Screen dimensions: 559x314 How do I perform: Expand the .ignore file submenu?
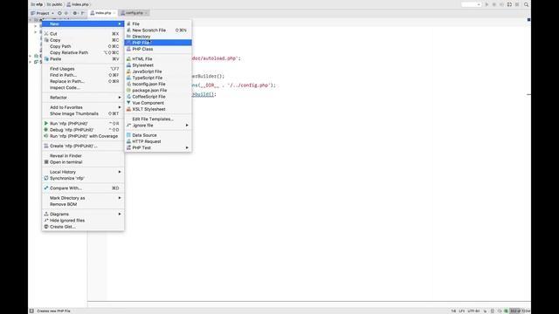point(158,126)
